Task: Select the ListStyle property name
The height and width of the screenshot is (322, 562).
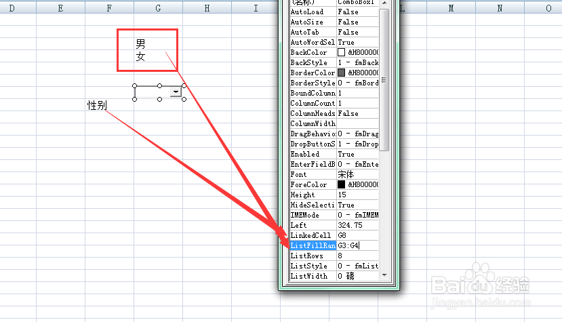Action: tap(313, 266)
